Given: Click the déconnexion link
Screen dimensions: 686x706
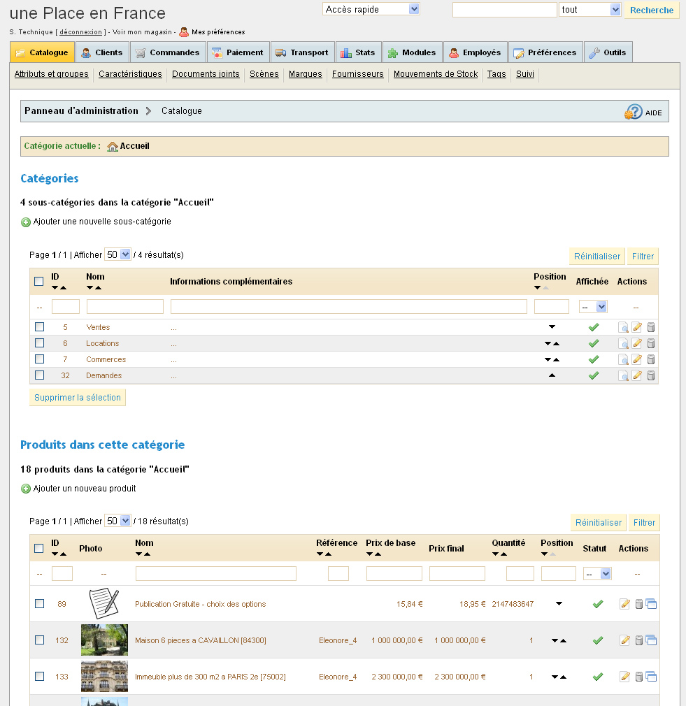Looking at the screenshot, I should click(80, 32).
